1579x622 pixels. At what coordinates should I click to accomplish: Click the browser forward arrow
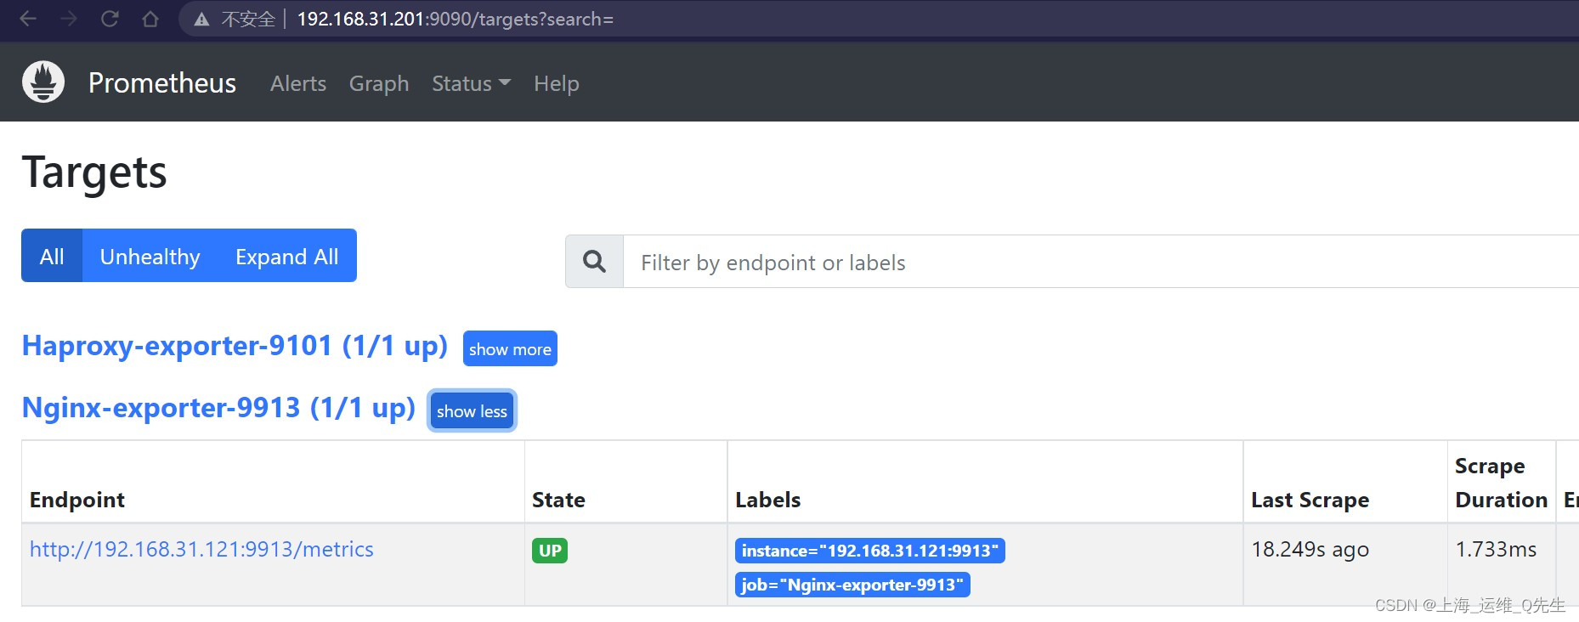click(x=69, y=19)
